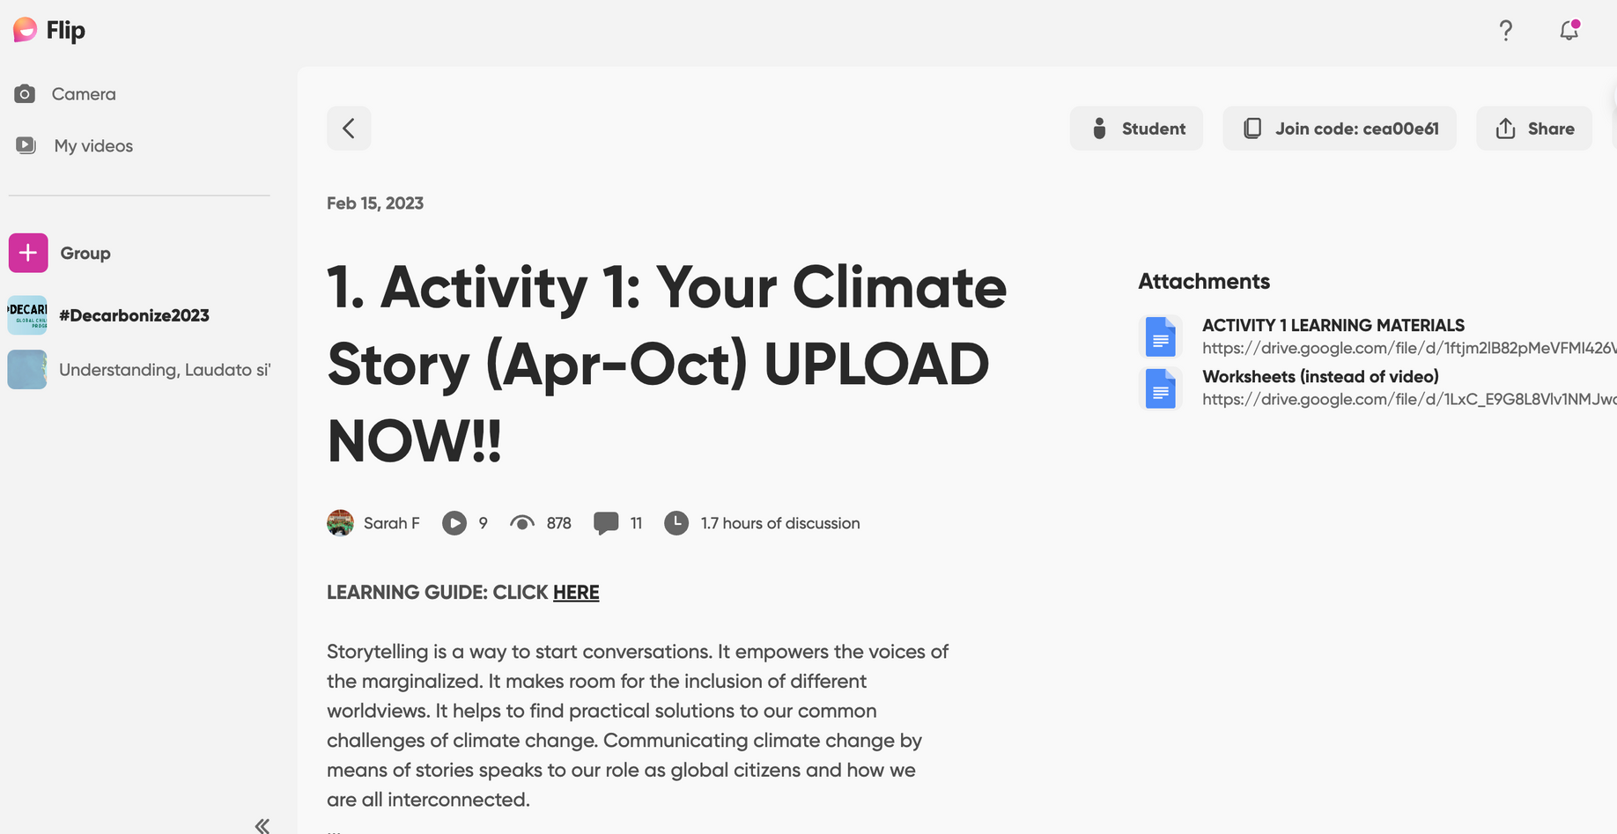Open Worksheets (instead of video) attachment
The width and height of the screenshot is (1617, 834).
pos(1320,377)
